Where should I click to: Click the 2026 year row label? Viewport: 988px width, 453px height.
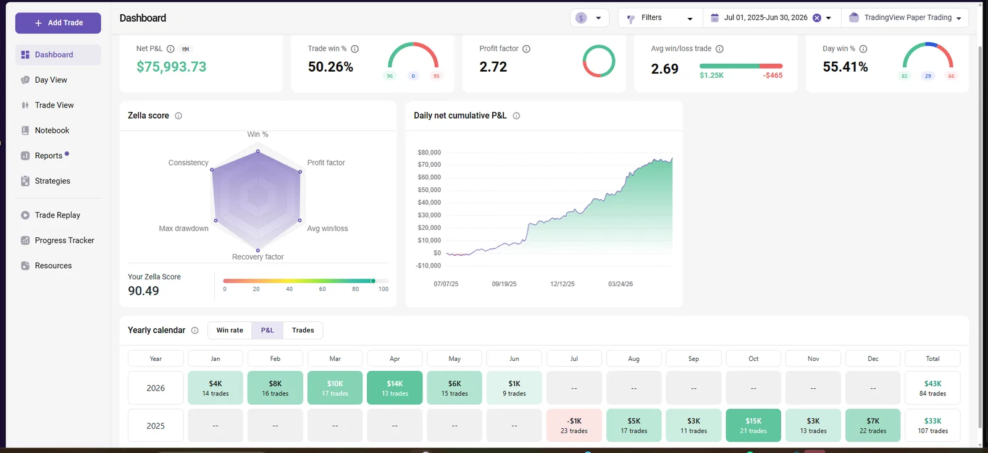click(156, 388)
